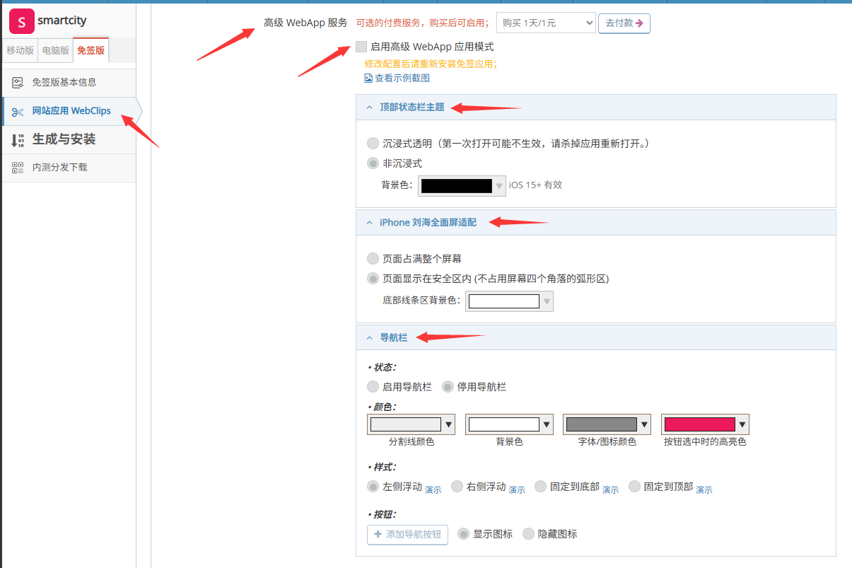Image resolution: width=852 pixels, height=568 pixels.
Task: Select the 停用导航栏 radio button
Action: point(448,387)
